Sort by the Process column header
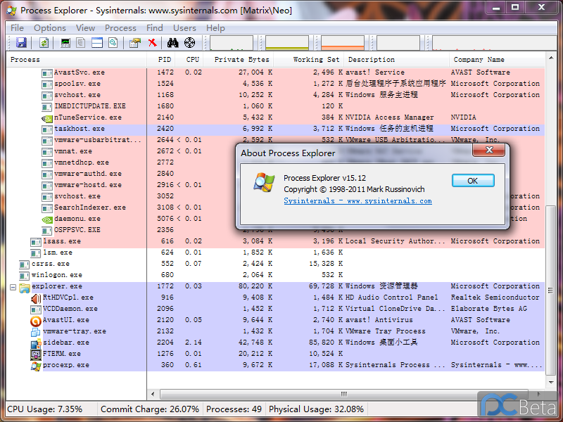The image size is (563, 422). click(x=77, y=60)
